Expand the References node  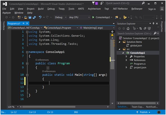[126, 60]
